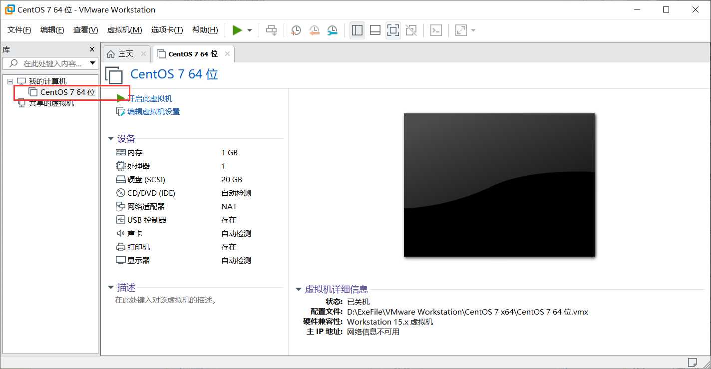
Task: Open the console view toolbar icon
Action: pyautogui.click(x=436, y=30)
